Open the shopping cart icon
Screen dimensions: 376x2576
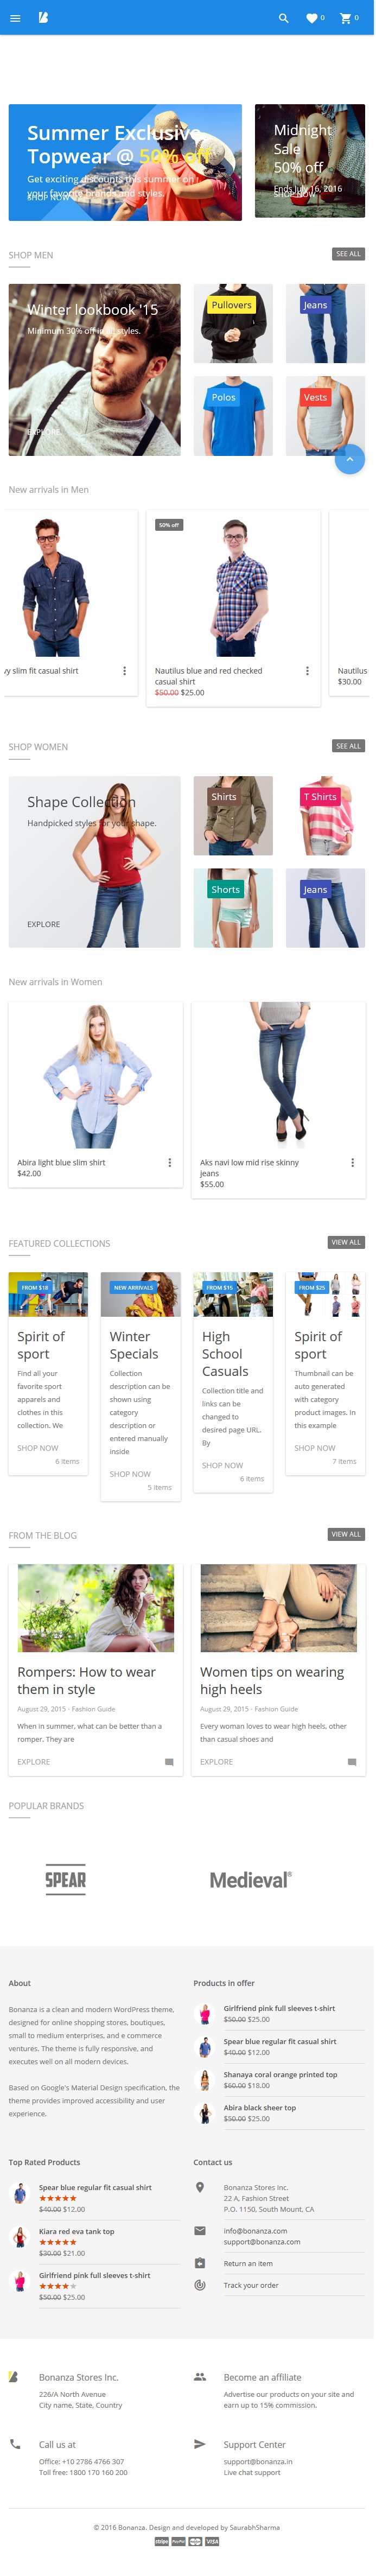(345, 18)
